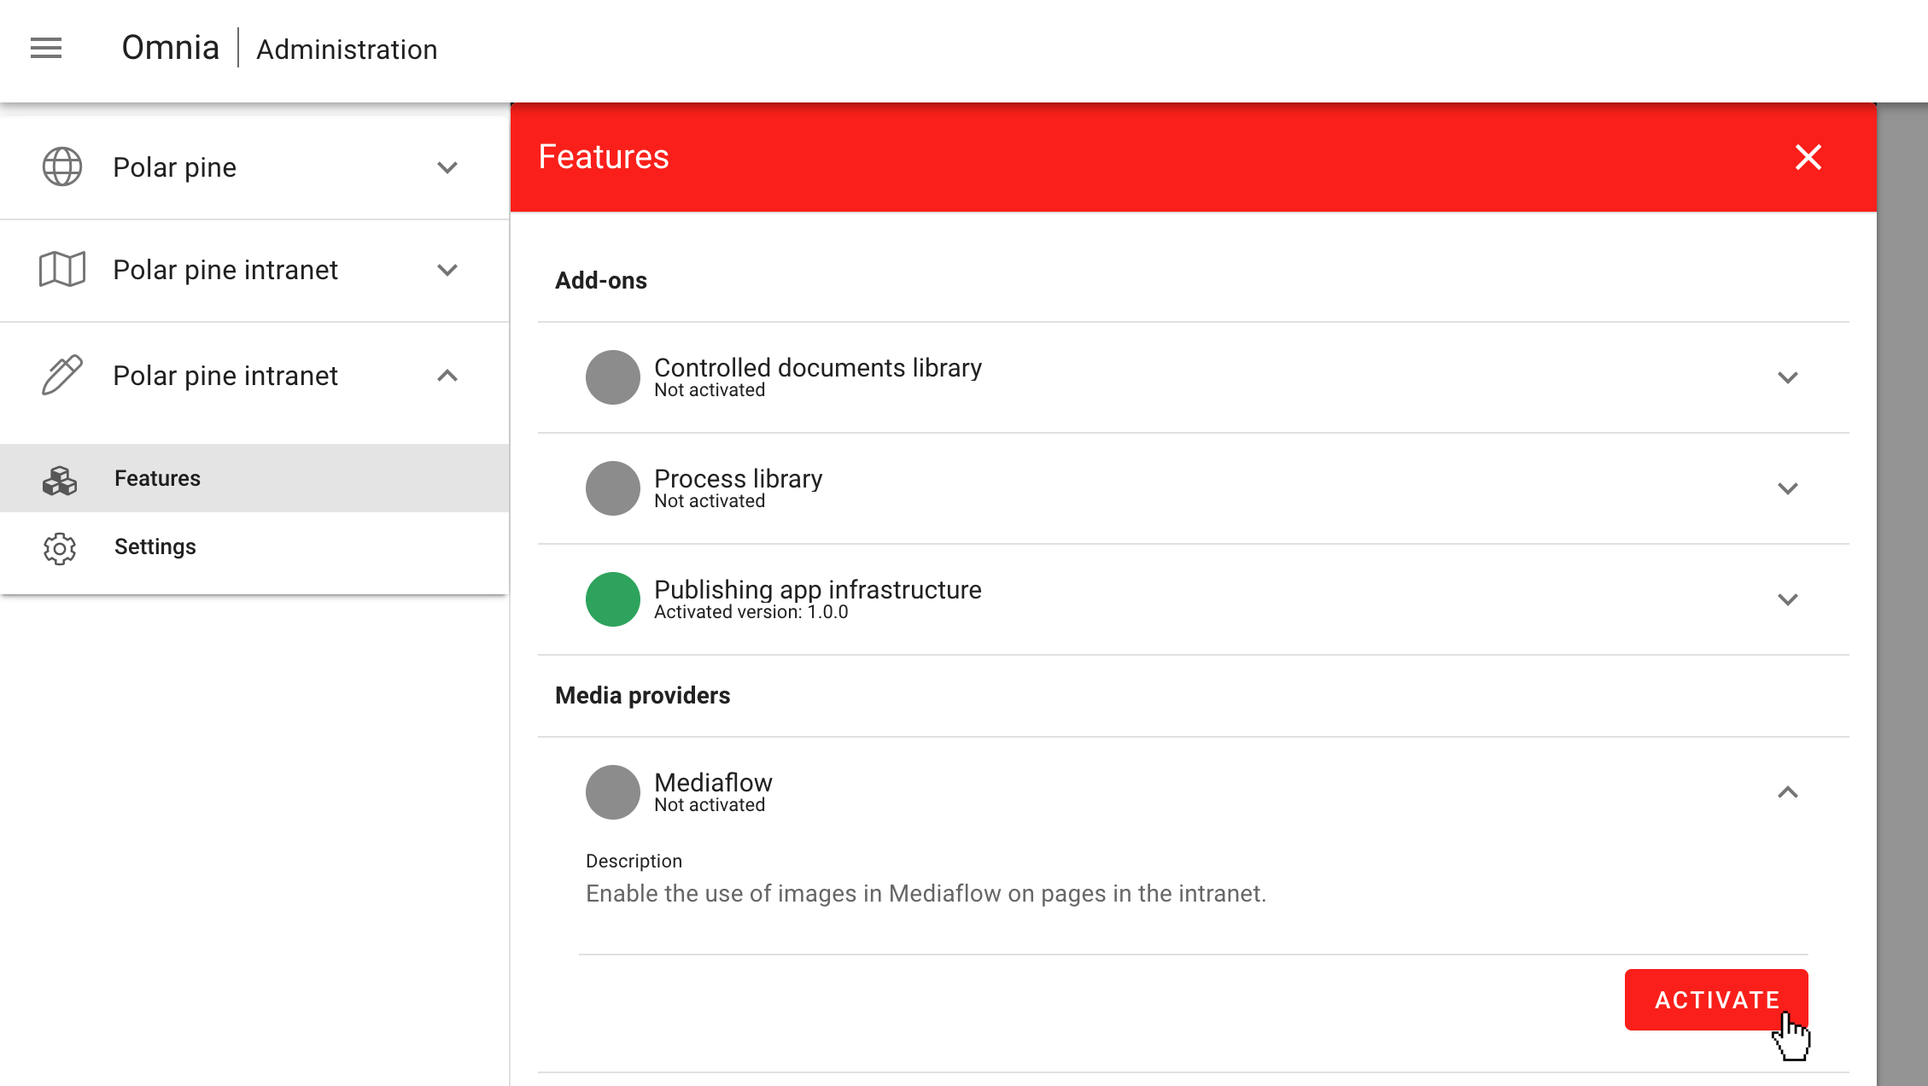Click the Administration header text
Viewport: 1928px width, 1086px height.
coord(347,50)
